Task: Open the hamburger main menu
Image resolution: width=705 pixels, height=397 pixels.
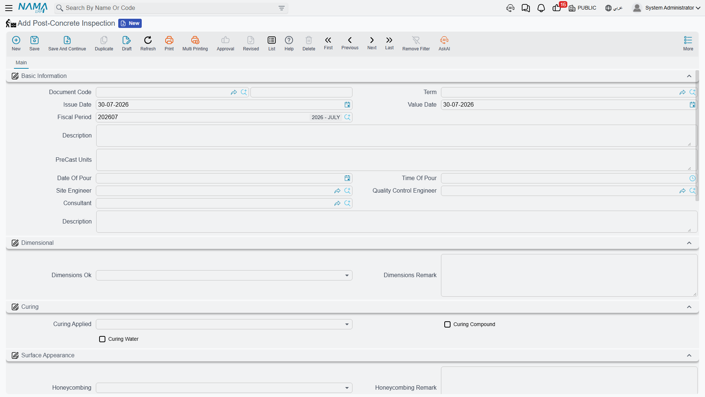Action: (x=9, y=8)
